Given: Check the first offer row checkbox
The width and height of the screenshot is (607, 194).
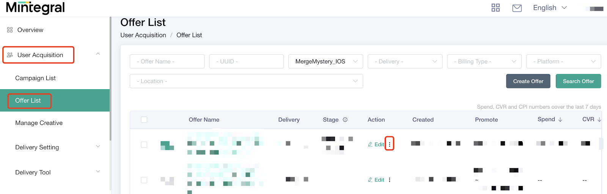Looking at the screenshot, I should (x=144, y=145).
